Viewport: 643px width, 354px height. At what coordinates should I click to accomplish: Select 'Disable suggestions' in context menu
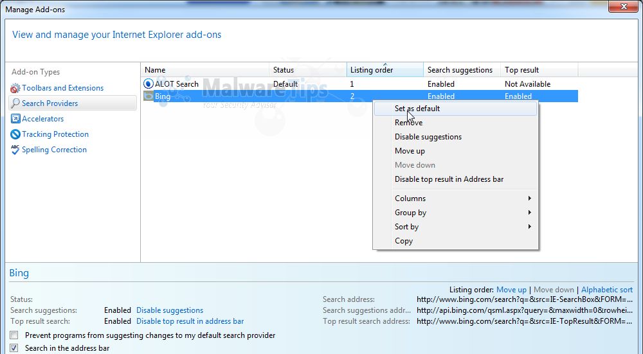coord(455,137)
